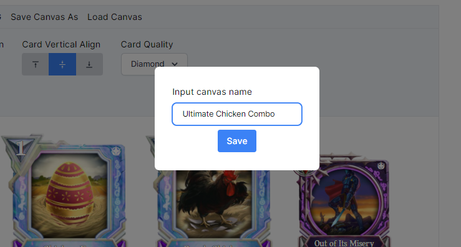
Task: Click the Input canvas name label
Action: pos(212,92)
